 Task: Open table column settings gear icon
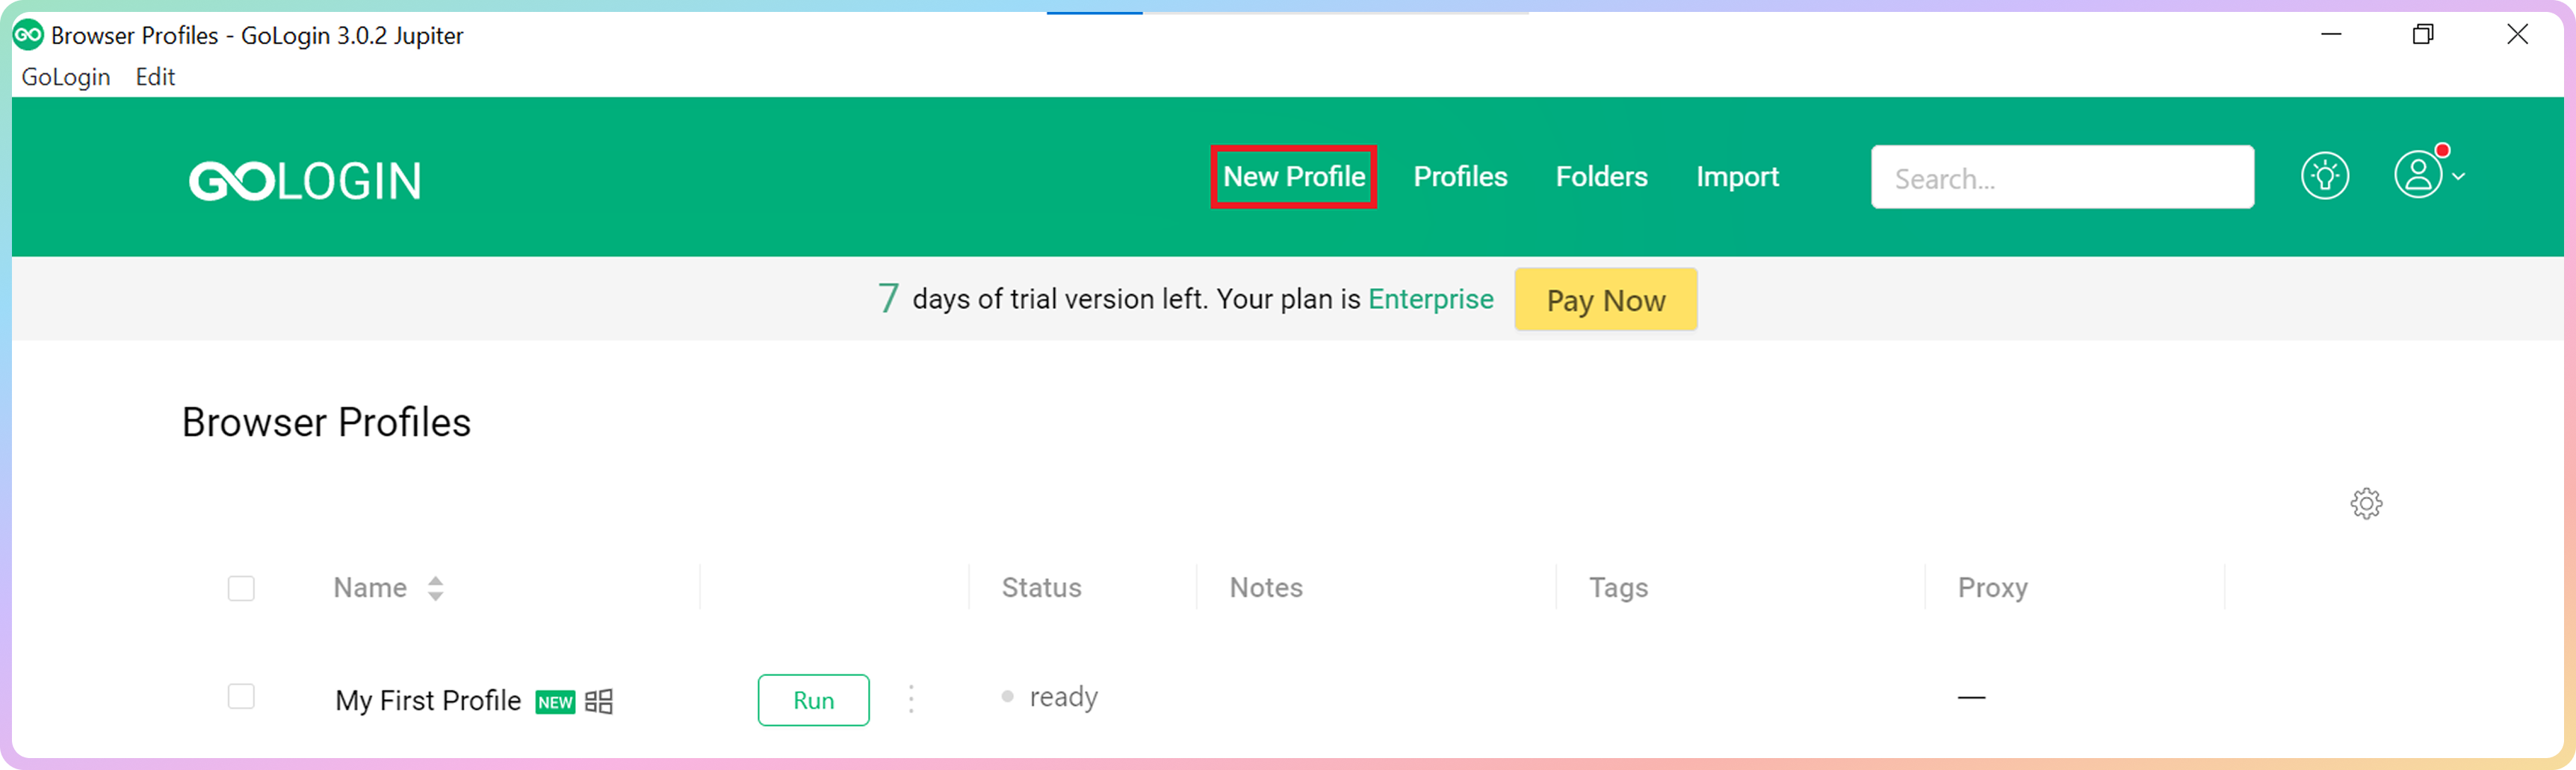pyautogui.click(x=2366, y=504)
